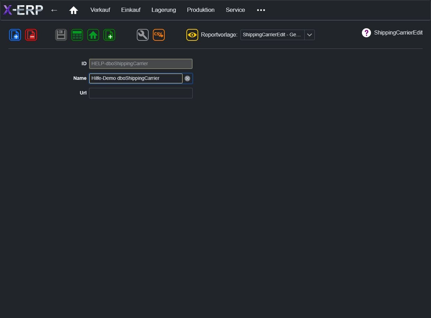Click the ShippingCarrierEdit help label
The width and height of the screenshot is (431, 318).
click(398, 33)
